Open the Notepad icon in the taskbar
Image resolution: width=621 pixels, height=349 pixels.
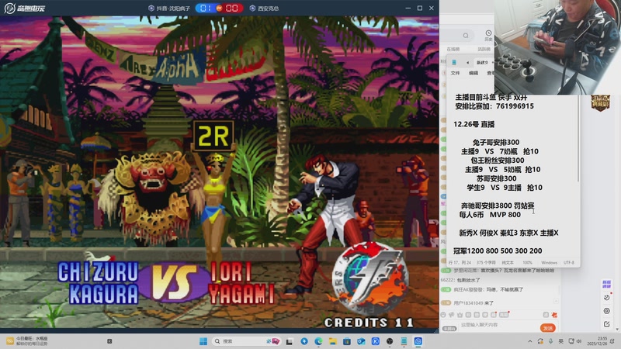pos(404,341)
